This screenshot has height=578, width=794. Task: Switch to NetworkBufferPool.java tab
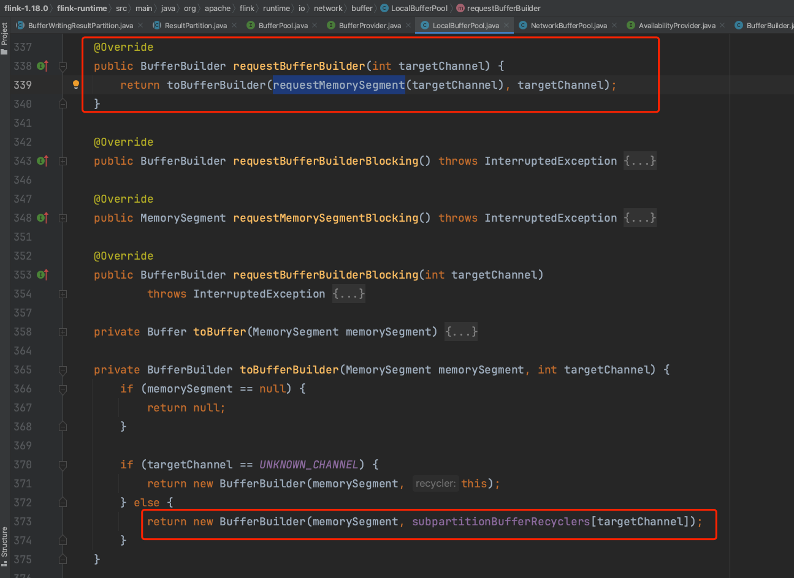(x=568, y=25)
